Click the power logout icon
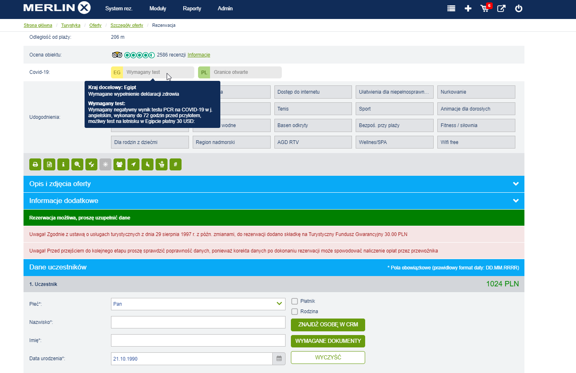The width and height of the screenshot is (576, 373). click(519, 8)
